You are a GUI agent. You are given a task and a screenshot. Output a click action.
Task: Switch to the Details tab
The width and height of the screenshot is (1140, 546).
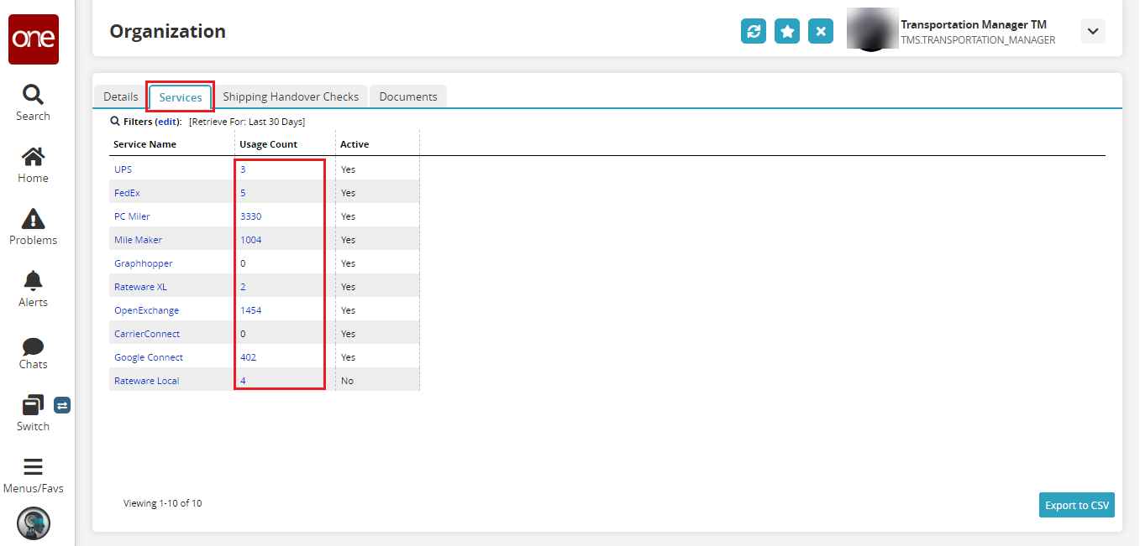coord(121,96)
